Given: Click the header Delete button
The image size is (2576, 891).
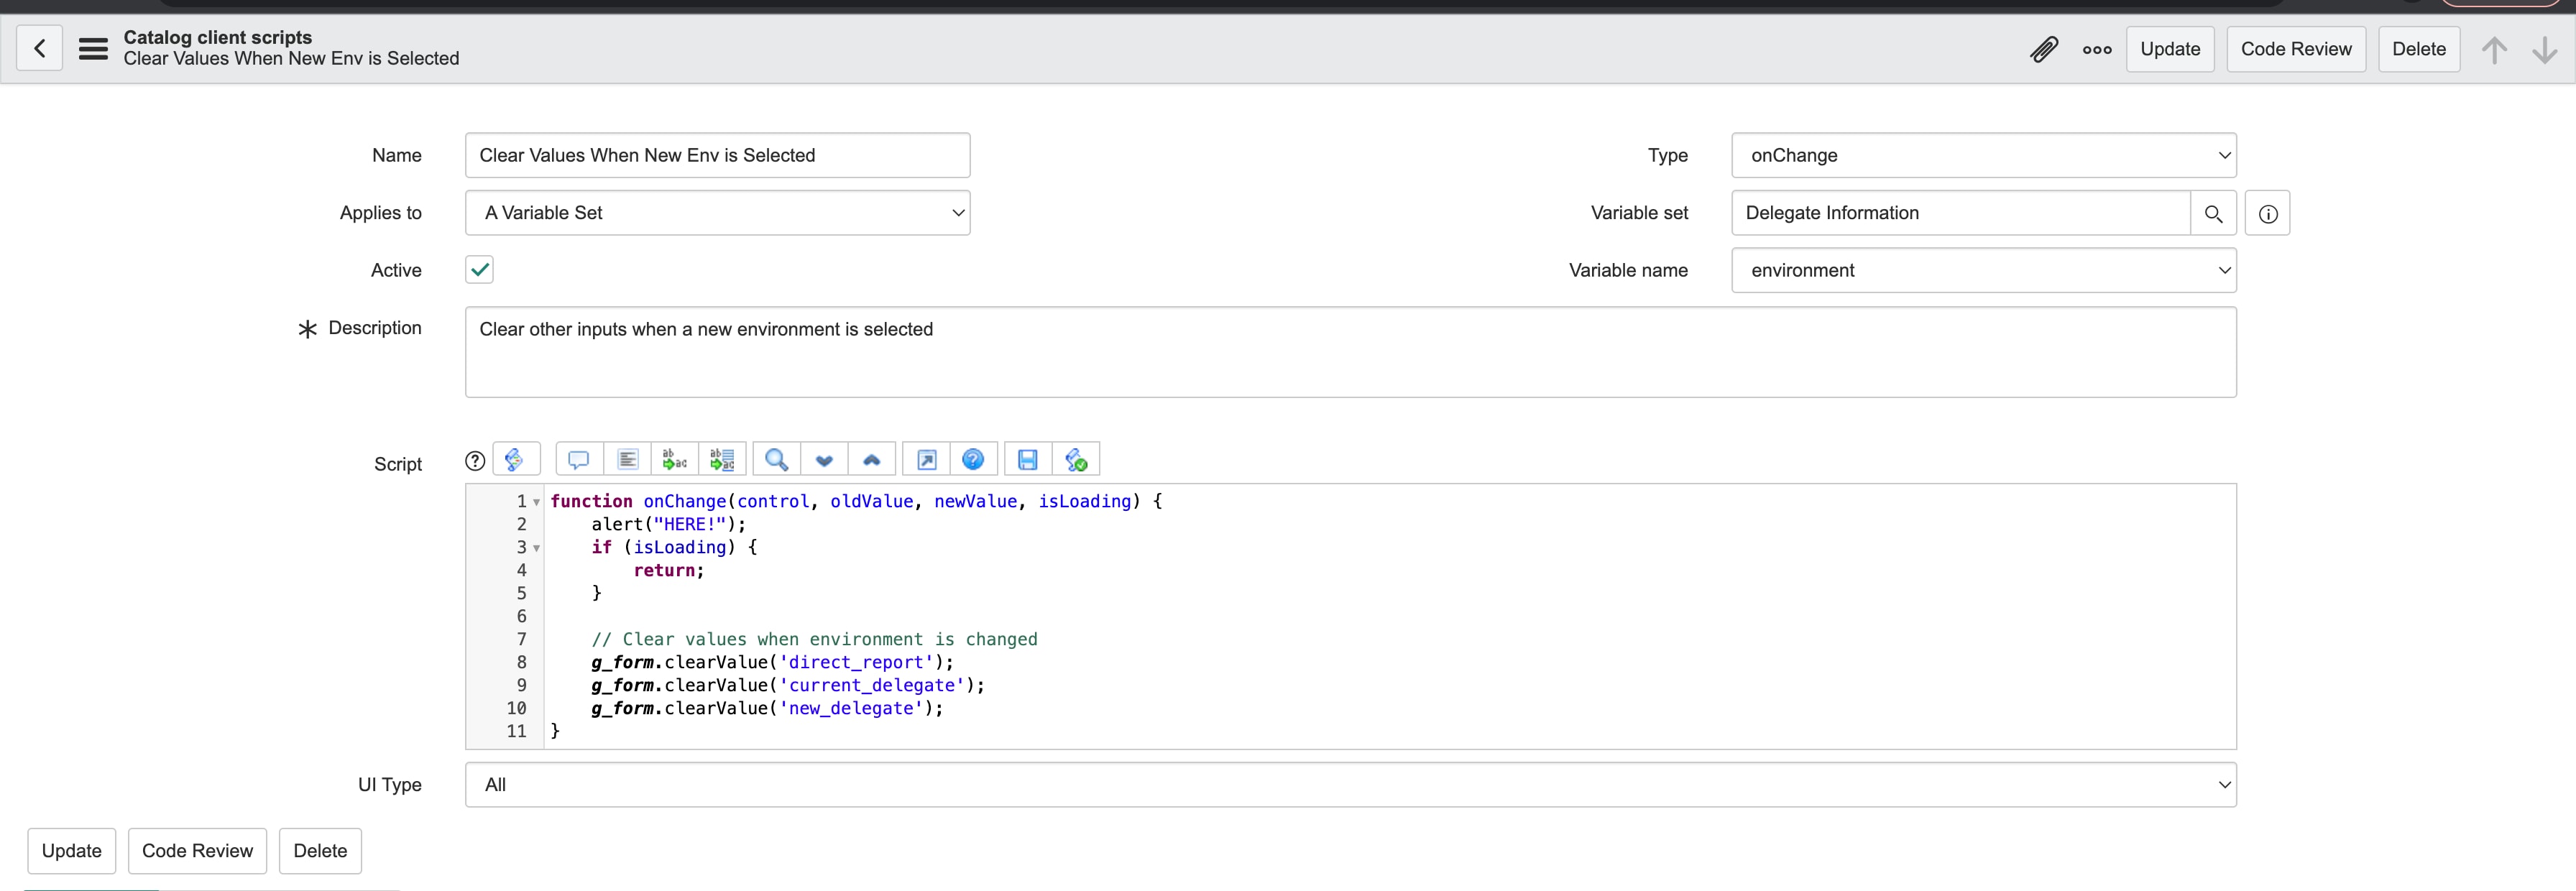Looking at the screenshot, I should click(2419, 49).
